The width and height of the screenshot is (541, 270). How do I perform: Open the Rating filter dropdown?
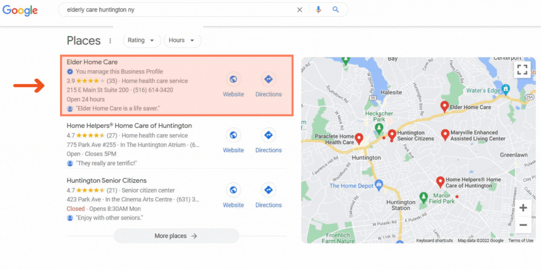[142, 40]
